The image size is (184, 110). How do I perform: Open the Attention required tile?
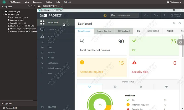[x=102, y=68]
